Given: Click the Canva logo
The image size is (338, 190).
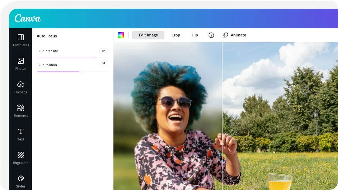Looking at the screenshot, I should (x=28, y=18).
